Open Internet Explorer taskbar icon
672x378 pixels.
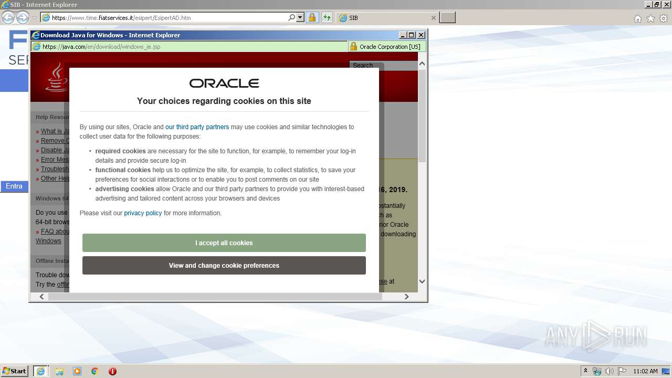[x=40, y=371]
